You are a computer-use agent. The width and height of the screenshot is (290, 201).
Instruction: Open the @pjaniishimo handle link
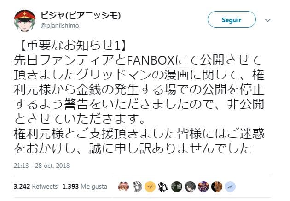(x=59, y=25)
